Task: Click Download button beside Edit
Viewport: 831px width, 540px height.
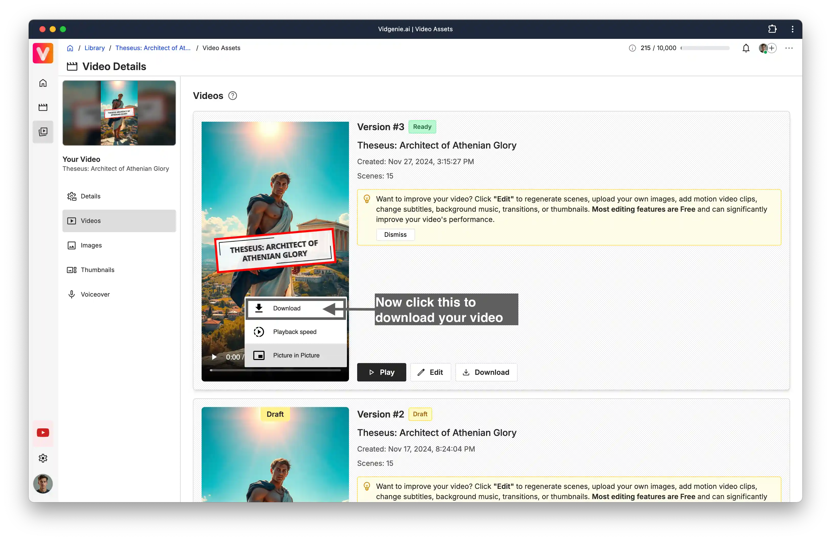Action: pos(486,372)
